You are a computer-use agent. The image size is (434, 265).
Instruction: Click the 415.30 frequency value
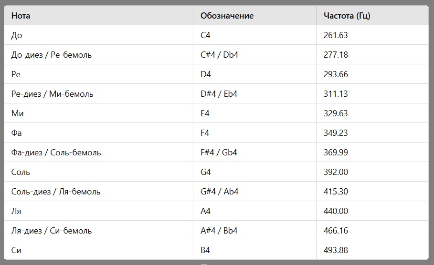click(x=336, y=192)
